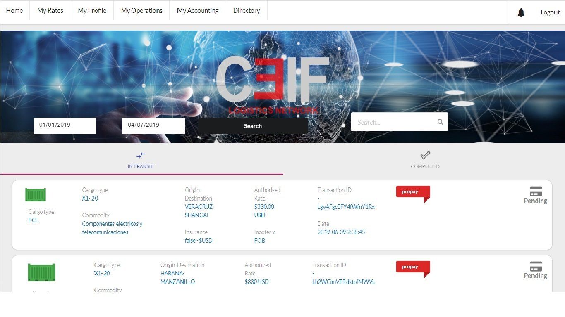Switch to the In Transit tab
This screenshot has height=317, width=565.
coord(142,160)
